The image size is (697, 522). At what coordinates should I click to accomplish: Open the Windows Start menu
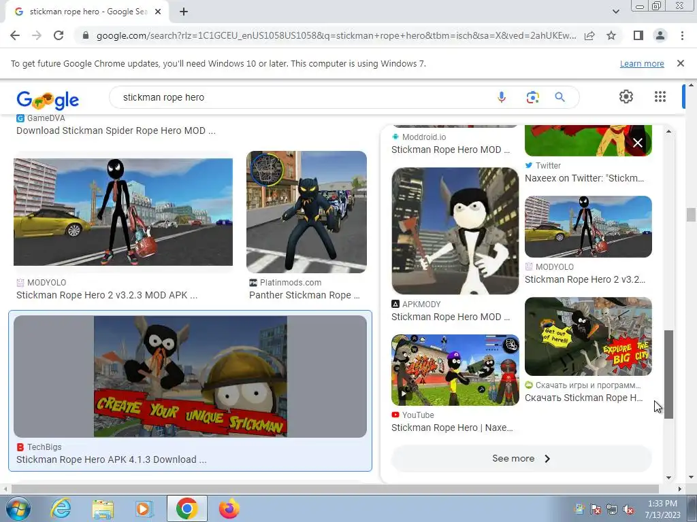click(18, 508)
